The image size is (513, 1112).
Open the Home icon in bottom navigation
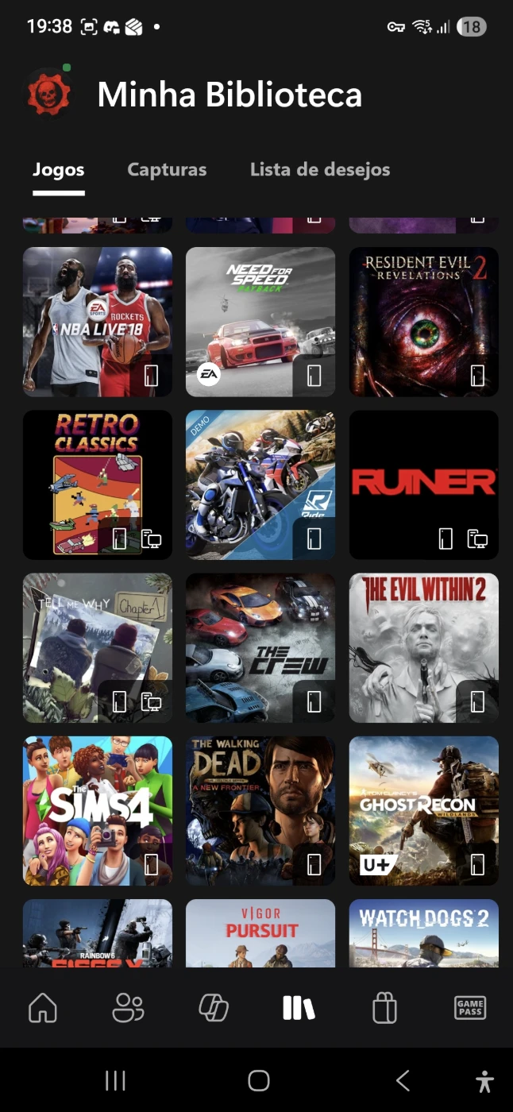click(x=43, y=1008)
